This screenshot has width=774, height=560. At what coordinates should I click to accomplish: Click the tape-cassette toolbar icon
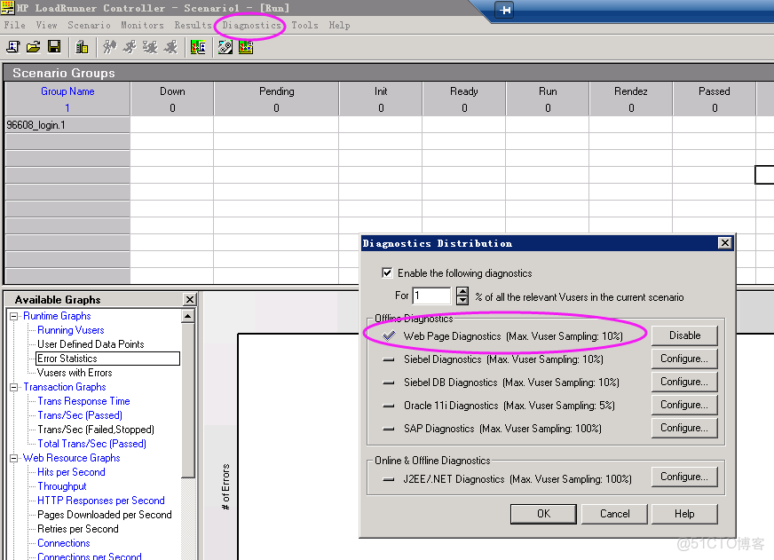click(x=225, y=47)
